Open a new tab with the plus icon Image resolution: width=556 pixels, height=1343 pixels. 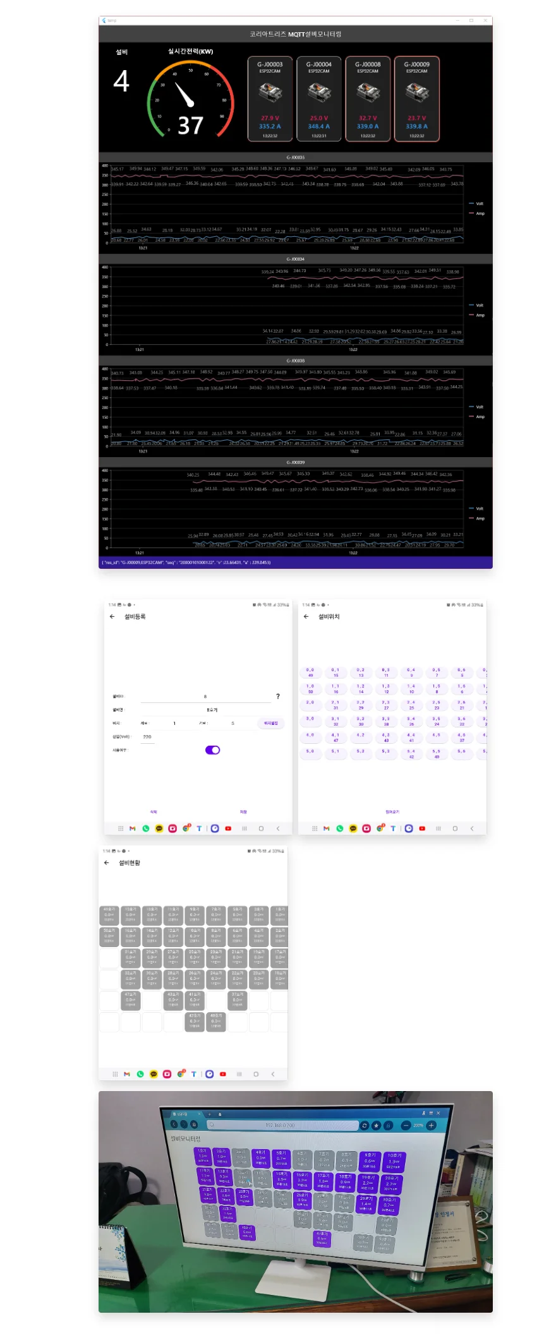pyautogui.click(x=211, y=1114)
